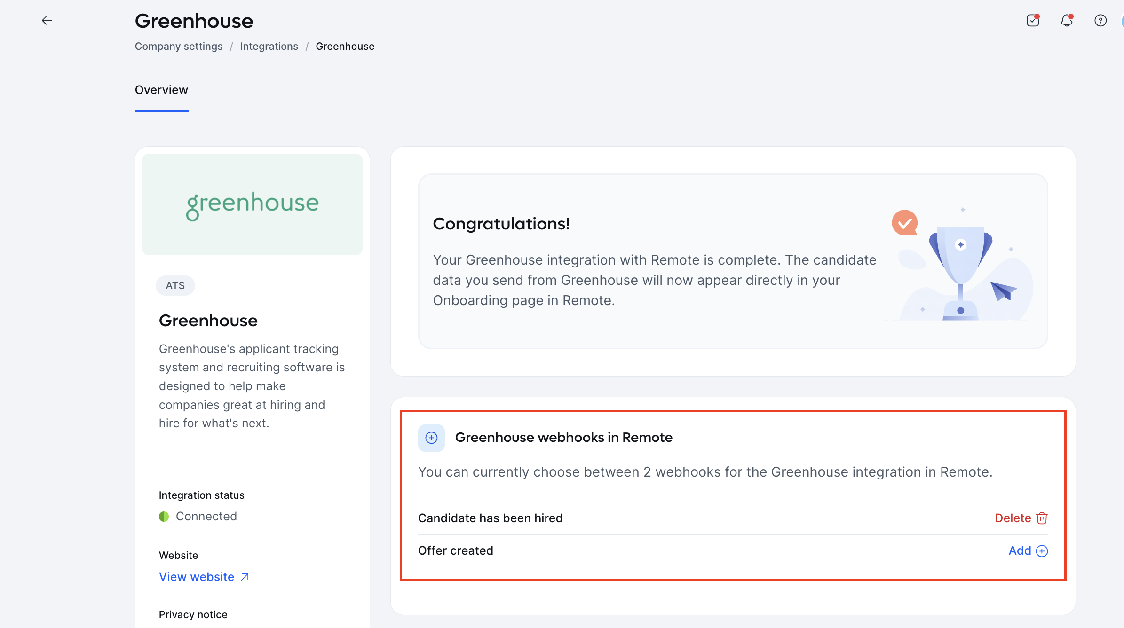The image size is (1124, 628).
Task: Click the green Connected status dot
Action: point(164,517)
